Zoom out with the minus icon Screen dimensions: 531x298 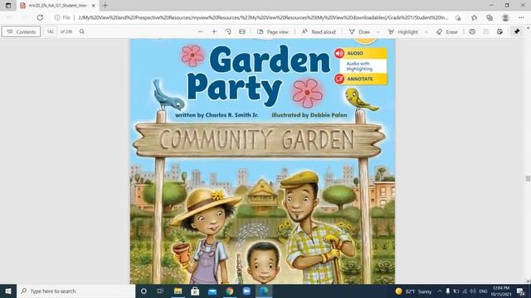pos(200,31)
